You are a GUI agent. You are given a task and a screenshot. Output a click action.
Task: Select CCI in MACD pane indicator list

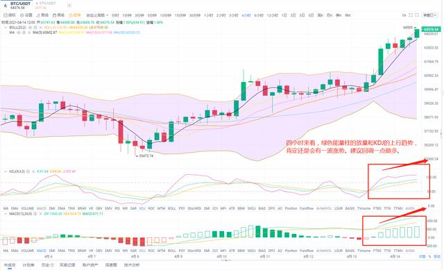215,251
